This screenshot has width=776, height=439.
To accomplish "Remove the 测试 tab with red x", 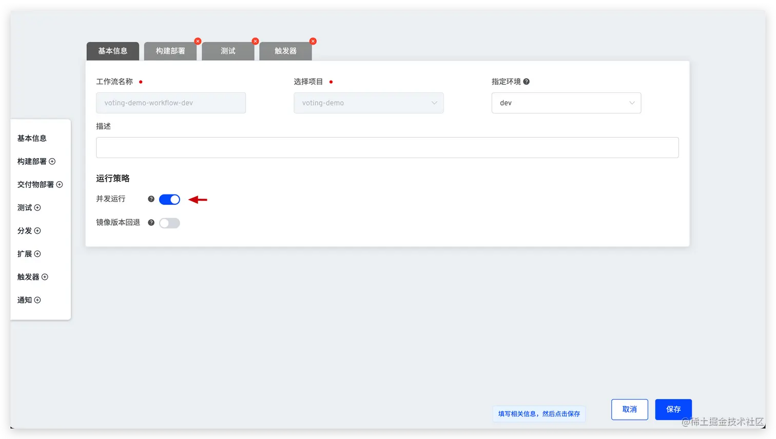I will pyautogui.click(x=255, y=41).
